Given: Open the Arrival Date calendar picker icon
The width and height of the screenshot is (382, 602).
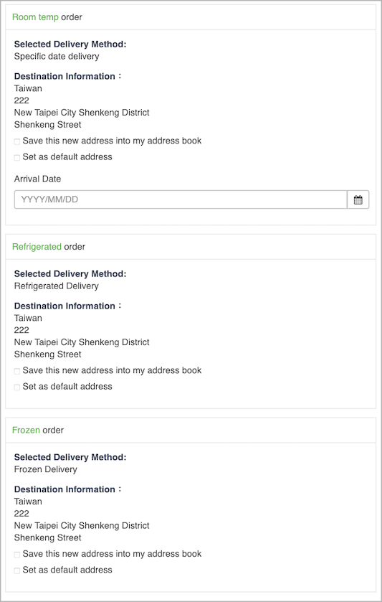Looking at the screenshot, I should click(358, 199).
